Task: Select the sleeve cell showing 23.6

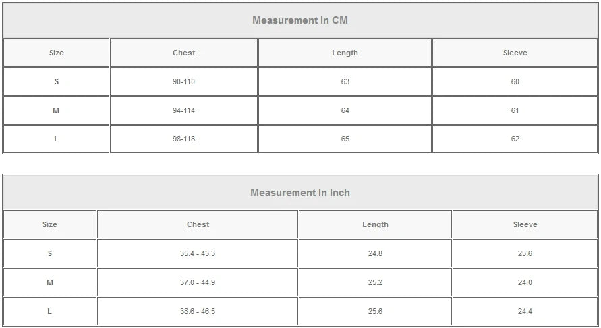Action: pos(525,253)
